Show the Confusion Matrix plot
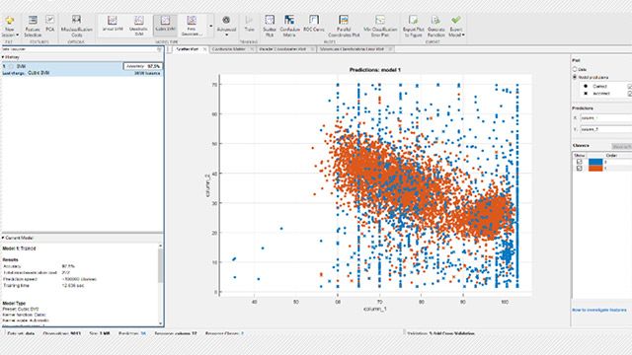Screen dimensions: 632x355 pyautogui.click(x=289, y=27)
